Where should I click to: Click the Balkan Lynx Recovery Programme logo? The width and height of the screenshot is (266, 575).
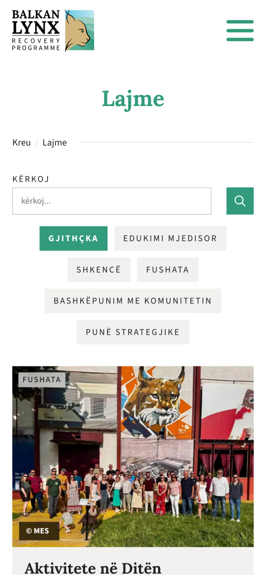(x=53, y=31)
